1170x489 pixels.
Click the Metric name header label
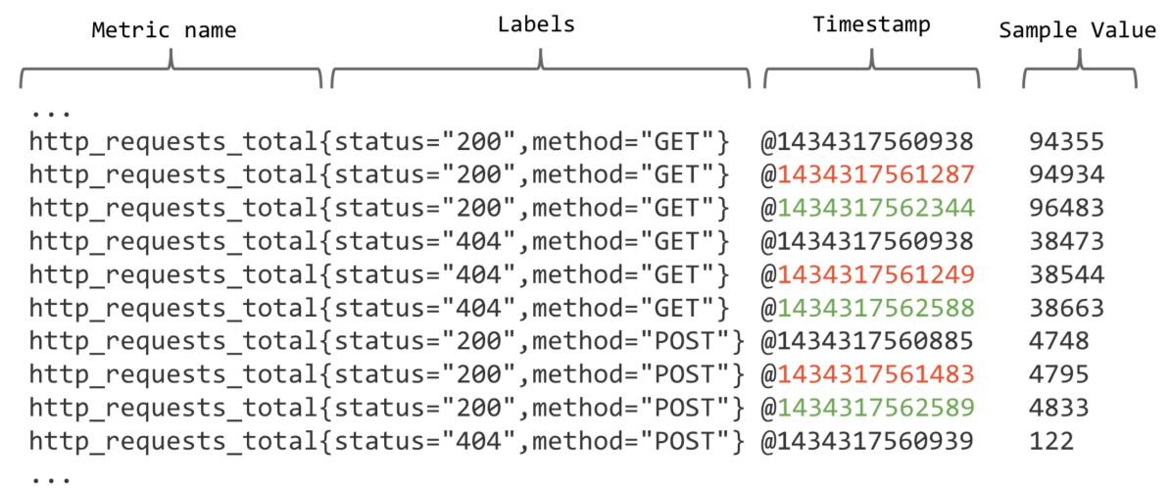click(165, 29)
